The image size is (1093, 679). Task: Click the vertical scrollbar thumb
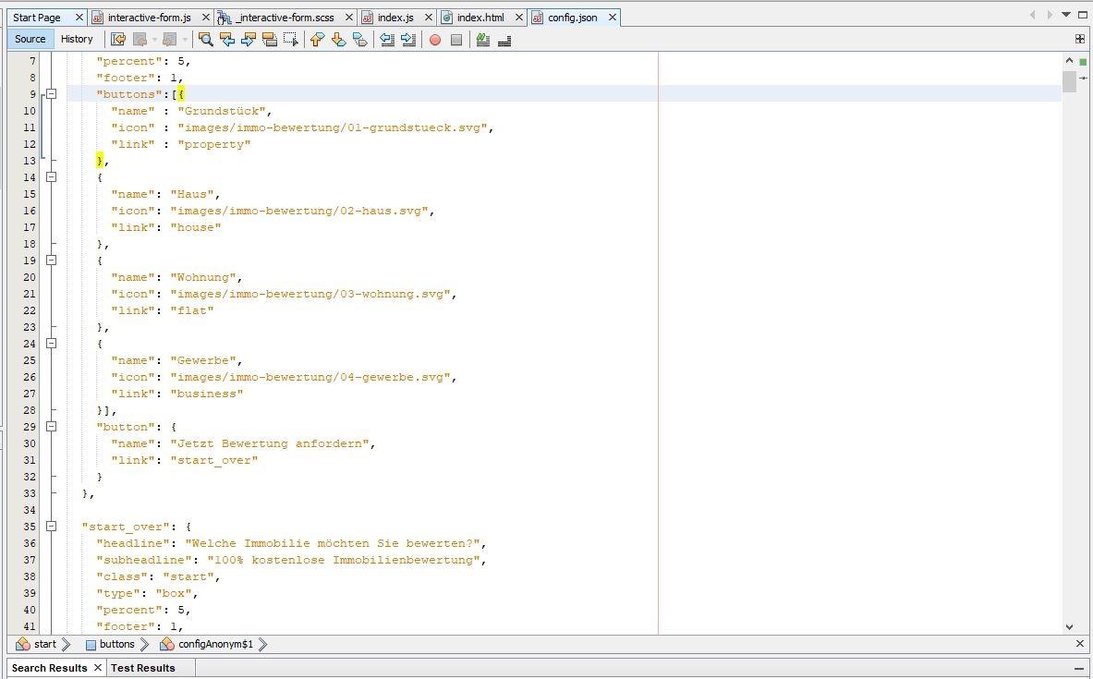coord(1069,81)
